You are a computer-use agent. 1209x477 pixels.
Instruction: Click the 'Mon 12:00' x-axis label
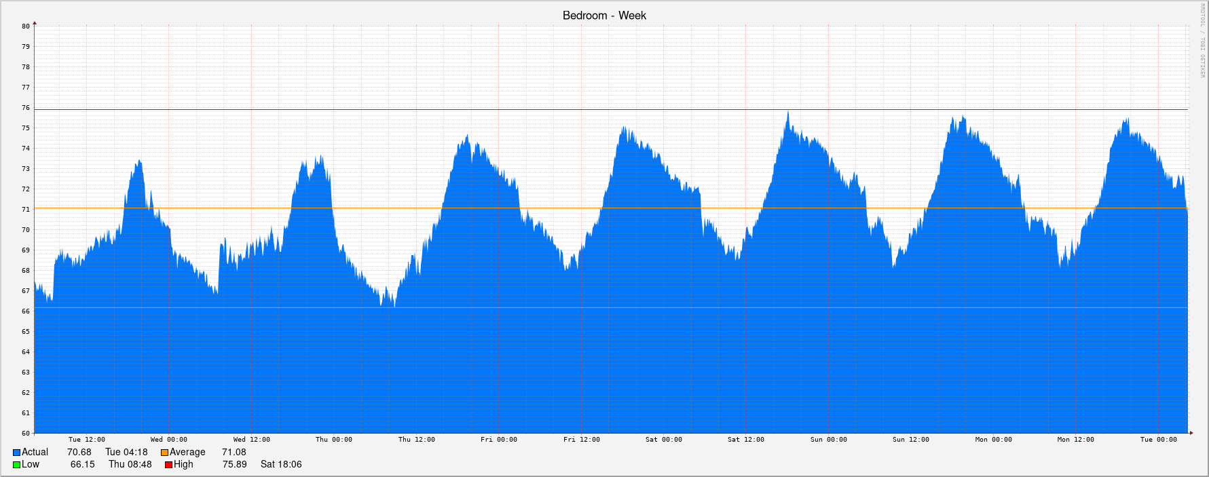[x=1076, y=440]
